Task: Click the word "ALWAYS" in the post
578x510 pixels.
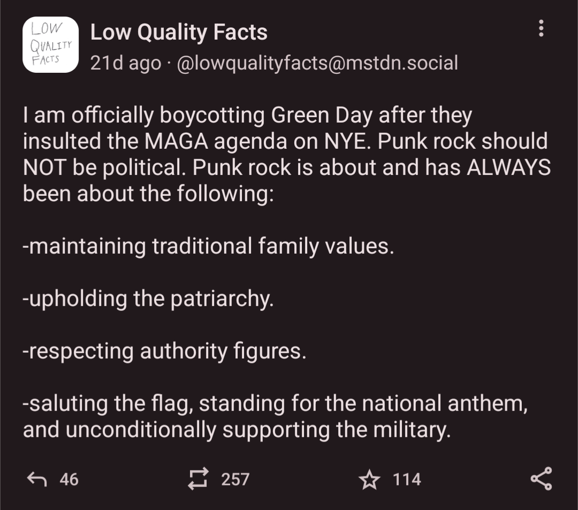Action: 508,168
